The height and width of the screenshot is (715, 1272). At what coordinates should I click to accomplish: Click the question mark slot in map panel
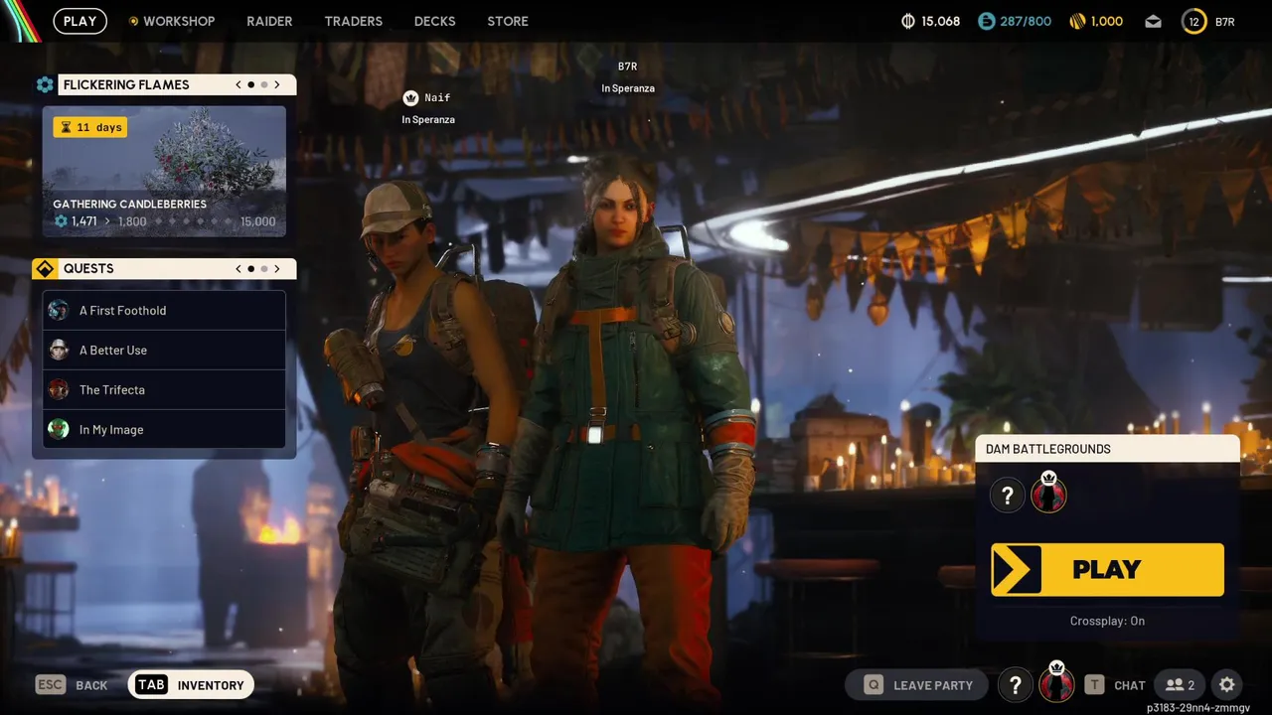(x=1007, y=494)
